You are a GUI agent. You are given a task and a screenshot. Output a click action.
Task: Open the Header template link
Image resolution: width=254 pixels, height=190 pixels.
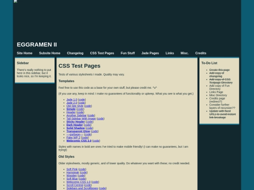pos(71,112)
